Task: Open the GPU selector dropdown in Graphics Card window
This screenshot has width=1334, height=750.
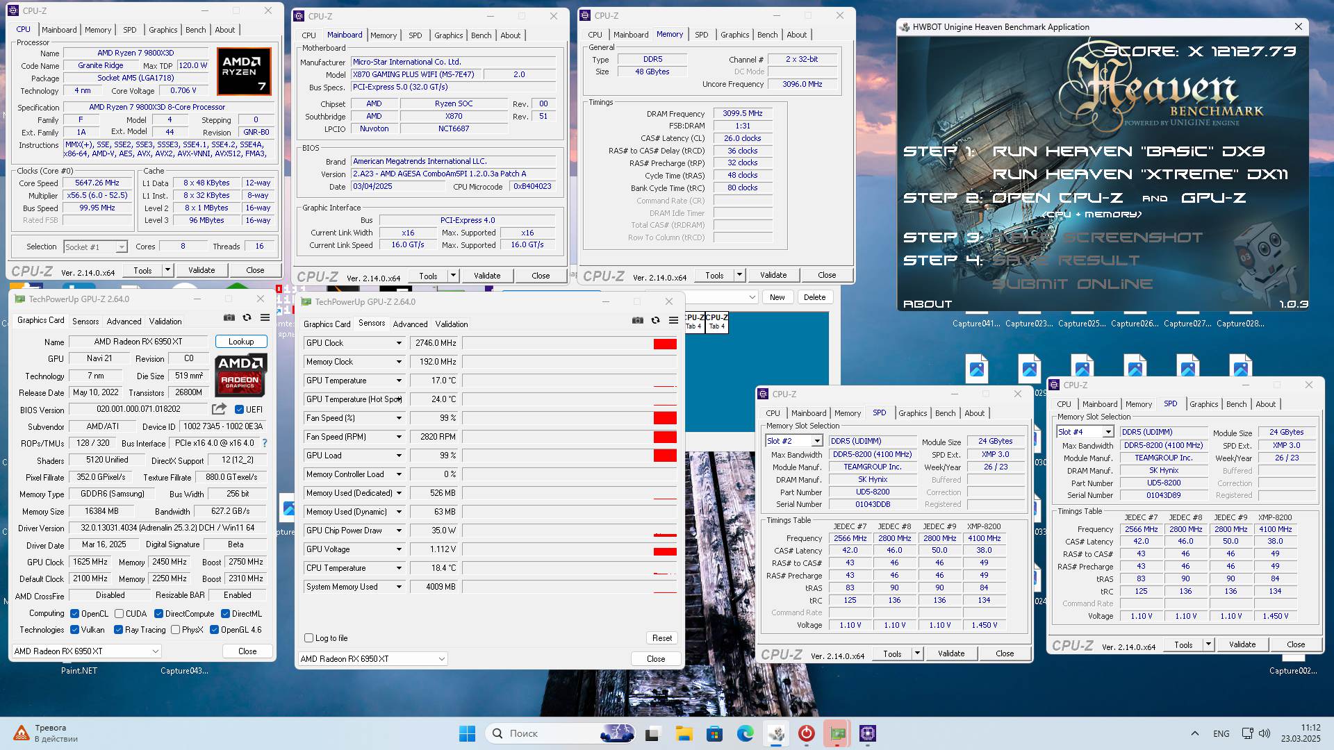Action: click(87, 651)
